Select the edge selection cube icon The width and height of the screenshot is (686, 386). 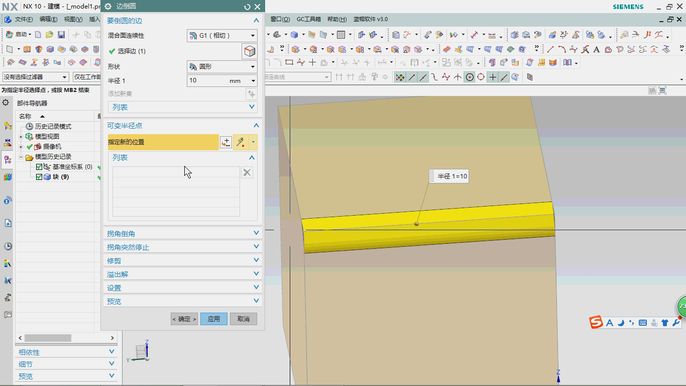point(250,51)
